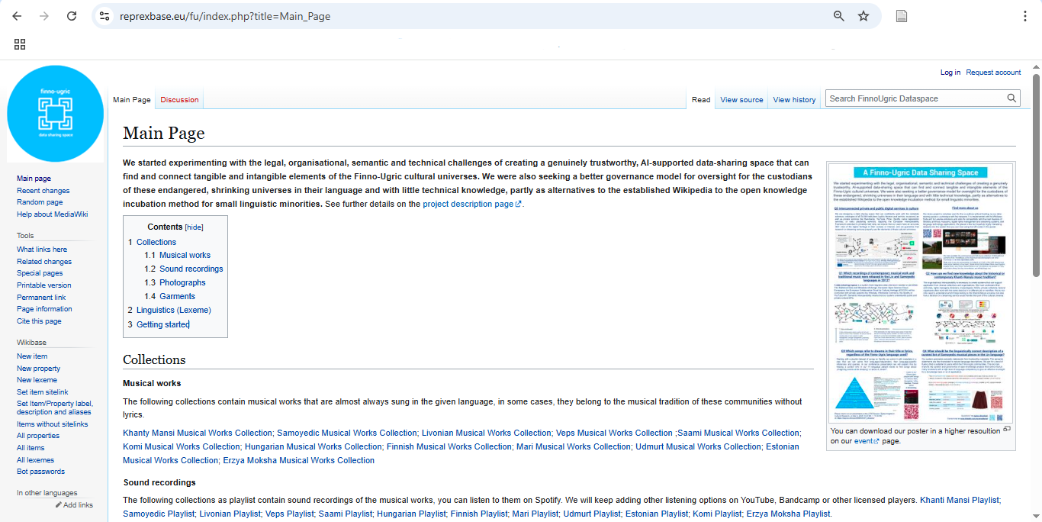The width and height of the screenshot is (1042, 522).
Task: Jump to Sound recordings in Contents
Action: click(191, 269)
